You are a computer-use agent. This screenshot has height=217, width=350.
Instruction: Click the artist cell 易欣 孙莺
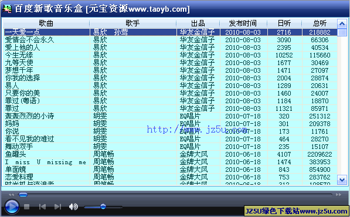tap(110, 32)
